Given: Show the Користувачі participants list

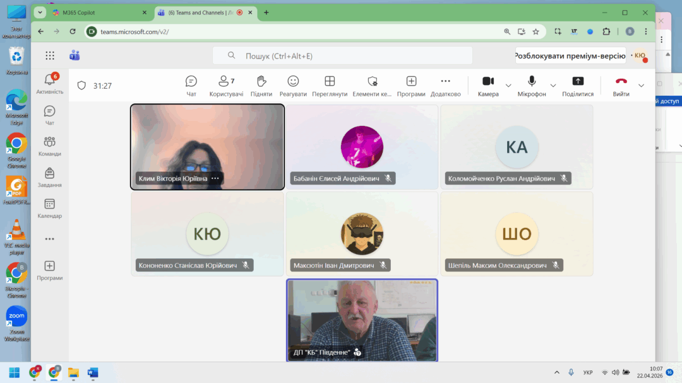Looking at the screenshot, I should 226,85.
